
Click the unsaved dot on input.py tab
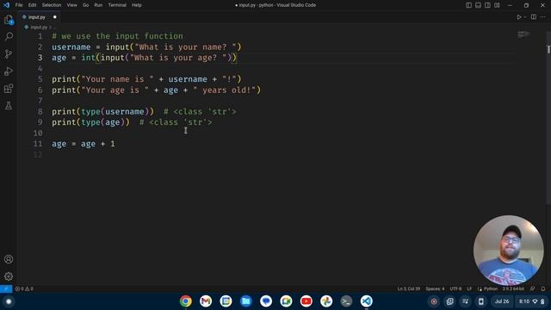click(x=55, y=17)
